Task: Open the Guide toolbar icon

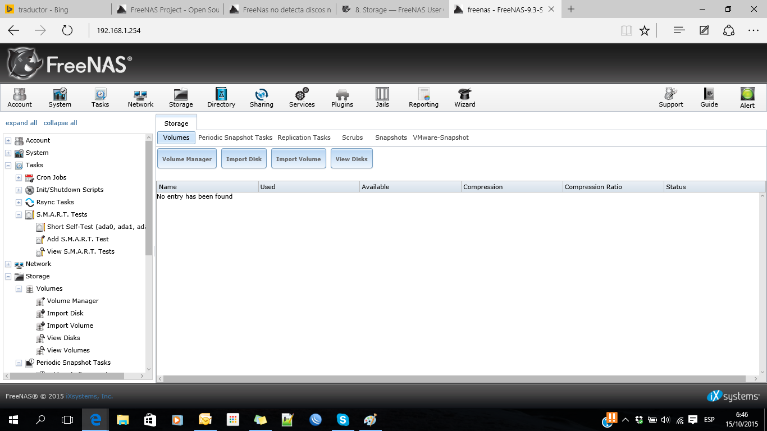Action: click(x=709, y=98)
